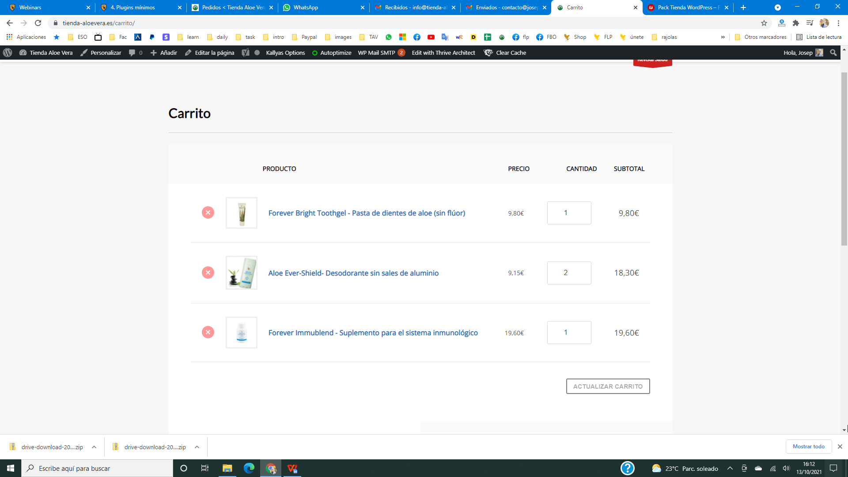This screenshot has height=477, width=848.
Task: Open Paypal bookmarks folder
Action: click(x=304, y=37)
